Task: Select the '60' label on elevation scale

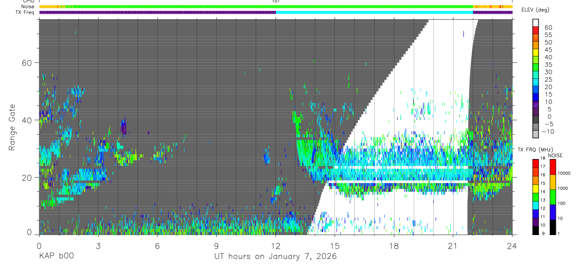Action: pyautogui.click(x=548, y=27)
